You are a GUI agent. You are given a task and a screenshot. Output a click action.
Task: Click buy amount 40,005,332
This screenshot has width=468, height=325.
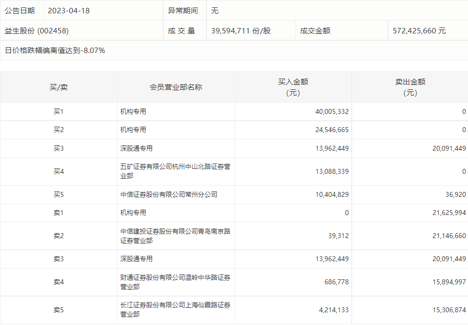click(332, 112)
